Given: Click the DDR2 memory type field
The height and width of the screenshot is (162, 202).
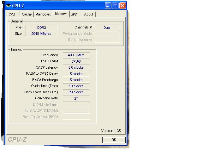Looking at the screenshot, I should pos(41,28).
